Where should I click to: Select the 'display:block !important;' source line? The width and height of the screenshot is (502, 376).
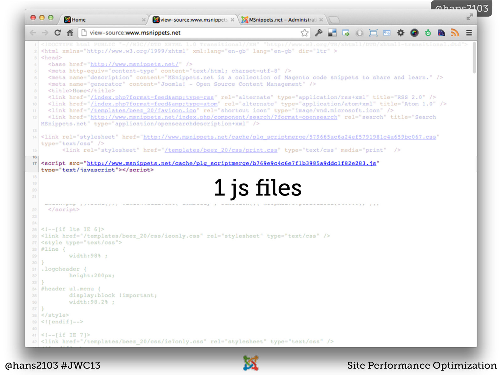(113, 295)
